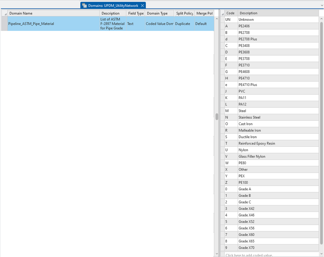This screenshot has width=324, height=257.
Task: Open the Duplicate split policy cell
Action: [184, 24]
